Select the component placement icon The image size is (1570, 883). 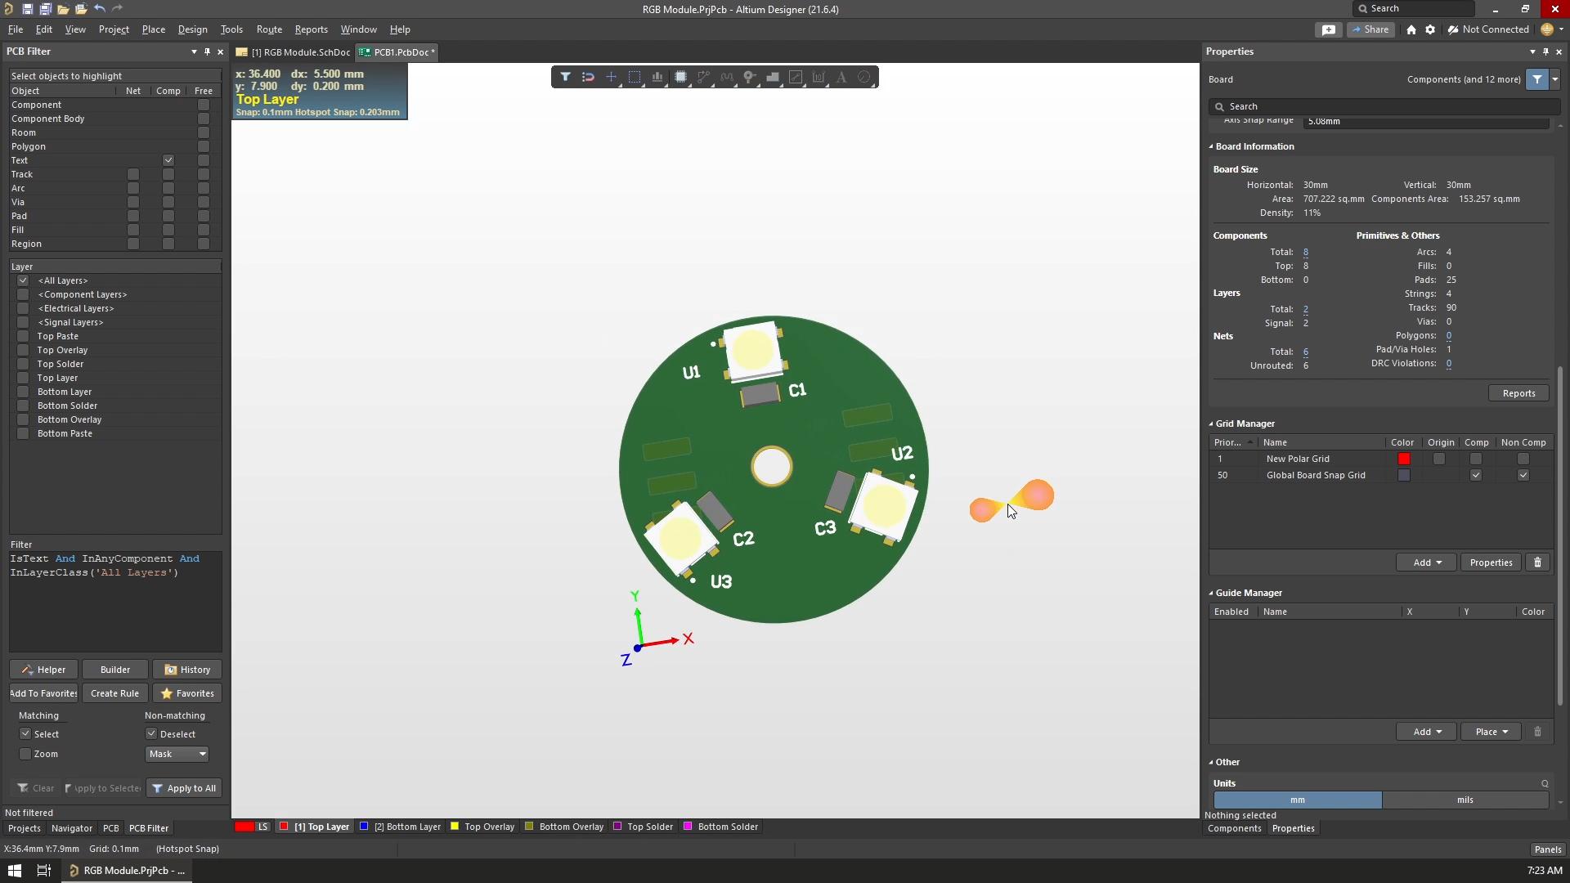pyautogui.click(x=681, y=77)
